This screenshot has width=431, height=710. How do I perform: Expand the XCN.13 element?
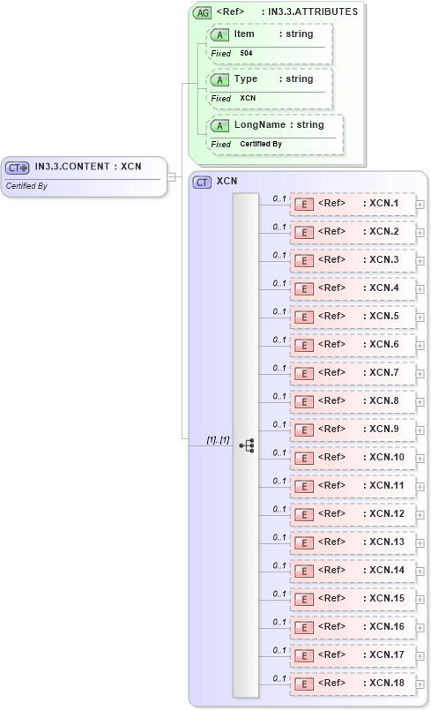pos(420,543)
